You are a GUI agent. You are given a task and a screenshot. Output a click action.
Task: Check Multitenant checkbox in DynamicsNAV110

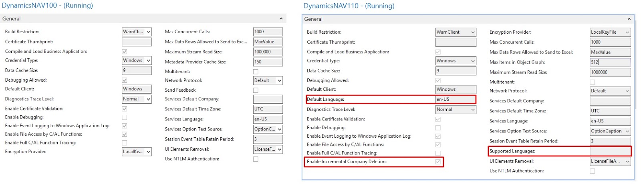pos(593,82)
